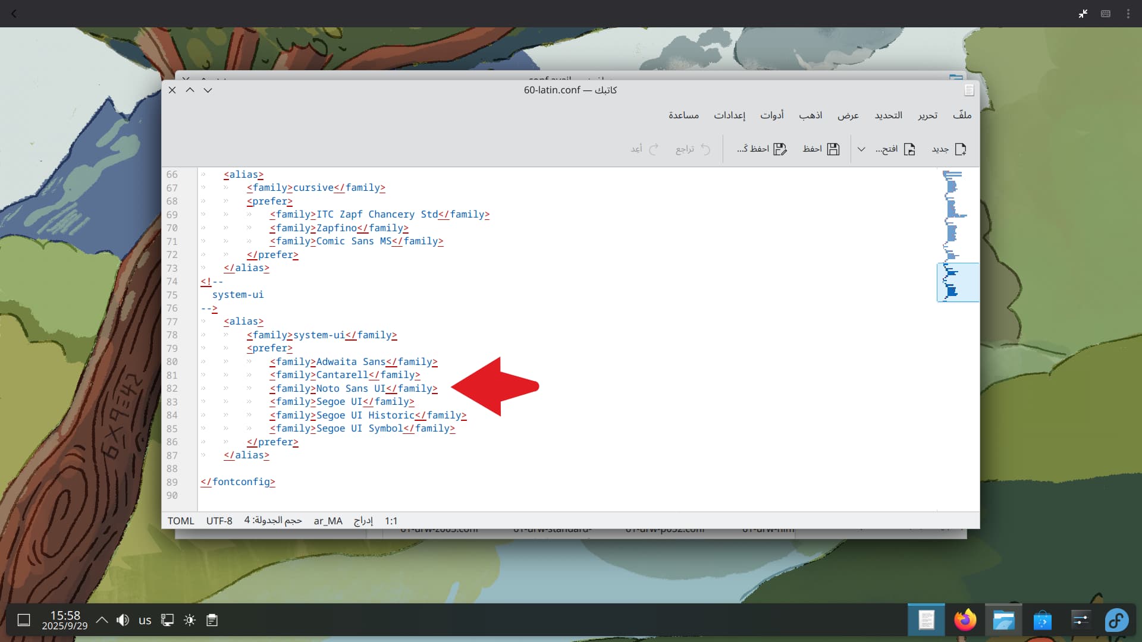Click the clipboard tray icon
1142x642 pixels.
point(212,620)
